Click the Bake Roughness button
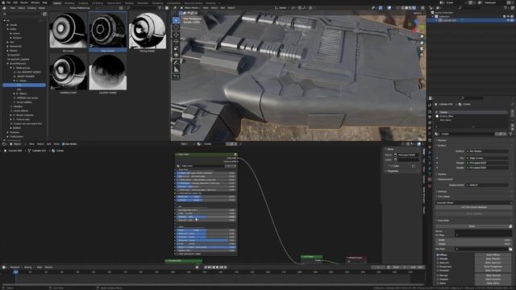 pyautogui.click(x=493, y=267)
